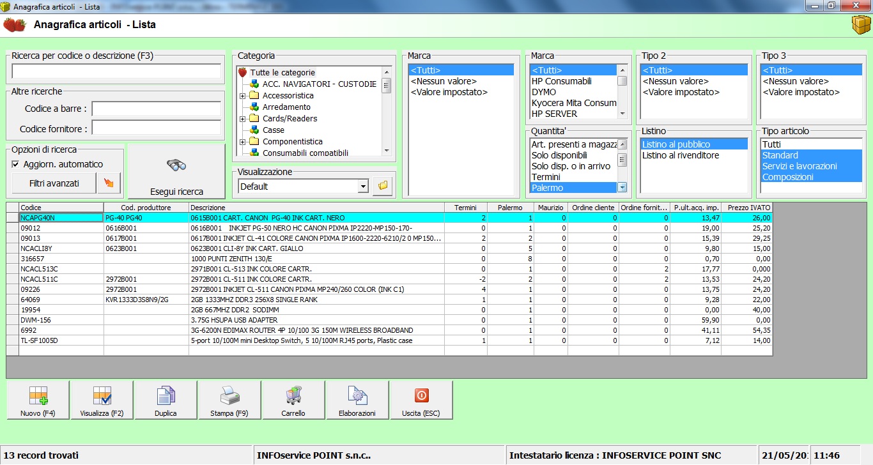
Task: Expand the Cards/Readers category node
Action: click(x=243, y=119)
